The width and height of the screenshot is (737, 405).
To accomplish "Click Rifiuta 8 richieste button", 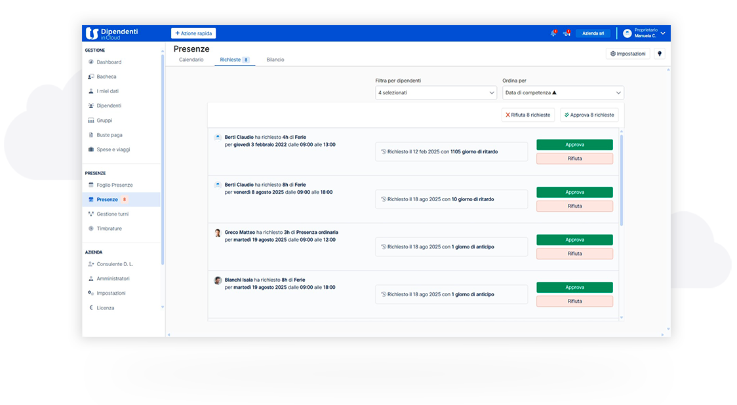I will tap(528, 115).
